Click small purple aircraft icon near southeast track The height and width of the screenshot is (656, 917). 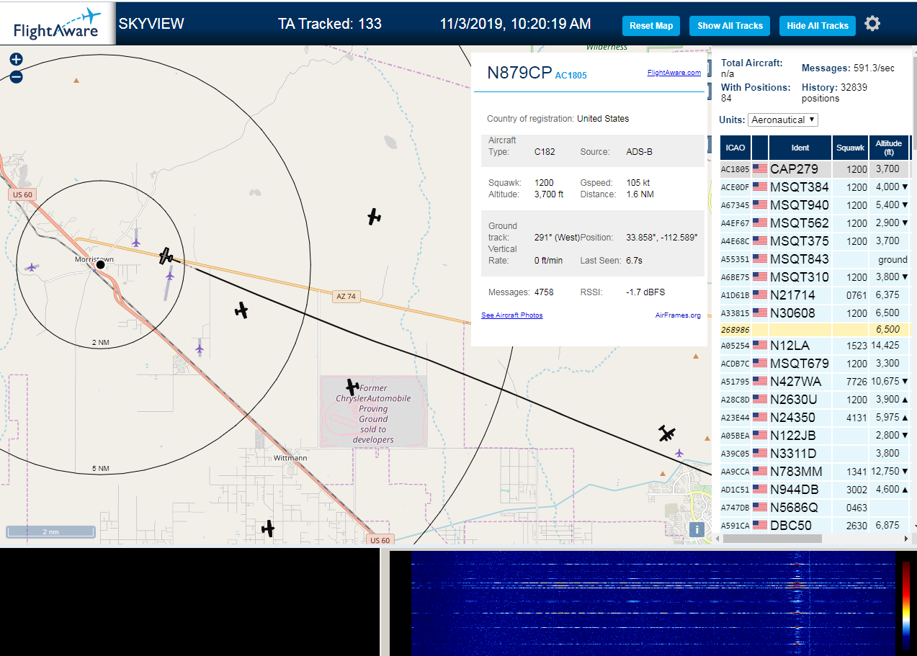[x=679, y=453]
